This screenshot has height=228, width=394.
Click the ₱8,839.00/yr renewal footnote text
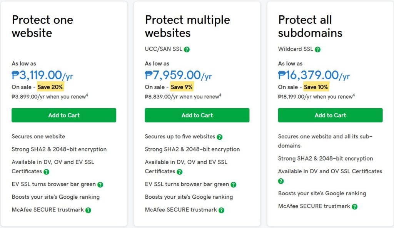coord(183,97)
